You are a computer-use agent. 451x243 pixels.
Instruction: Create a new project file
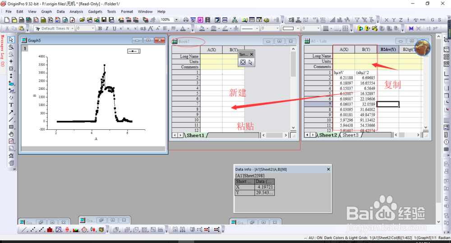tap(7, 20)
